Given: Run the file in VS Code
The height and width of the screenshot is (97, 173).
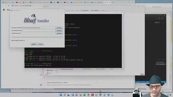Looking at the screenshot, I should [x=157, y=18].
